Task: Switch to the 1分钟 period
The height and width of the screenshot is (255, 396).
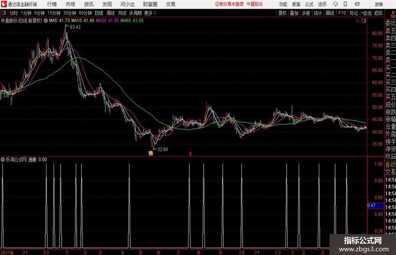Action: tap(26, 13)
